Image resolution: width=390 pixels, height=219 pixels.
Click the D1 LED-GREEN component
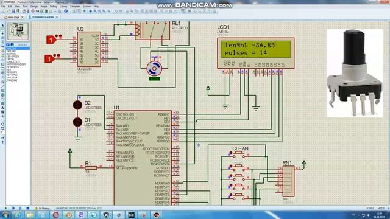pyautogui.click(x=77, y=122)
